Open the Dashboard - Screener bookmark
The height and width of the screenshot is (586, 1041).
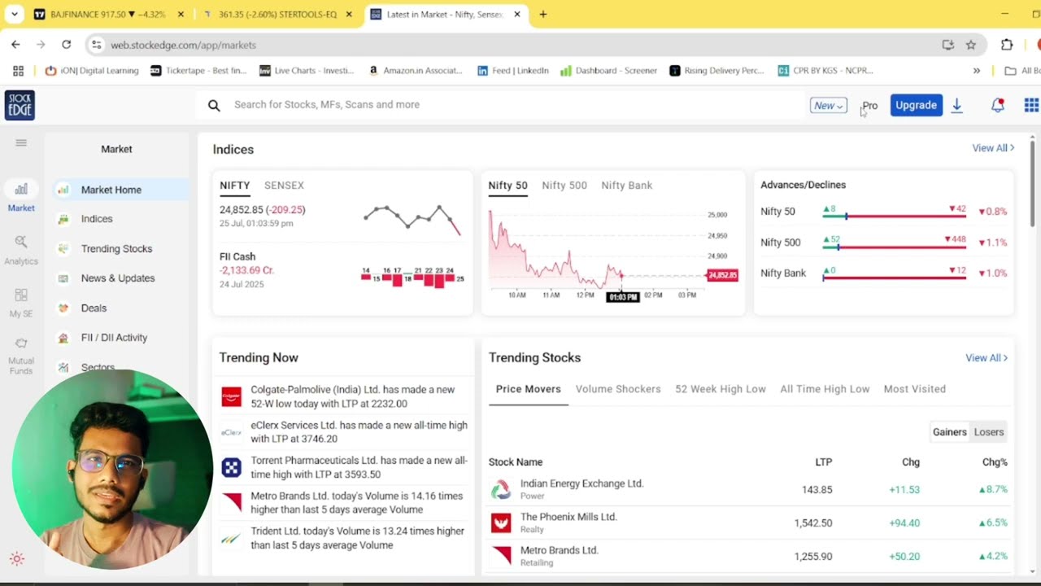pos(608,71)
